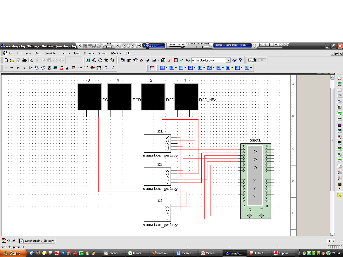Click the Open file folder icon

click(12, 60)
